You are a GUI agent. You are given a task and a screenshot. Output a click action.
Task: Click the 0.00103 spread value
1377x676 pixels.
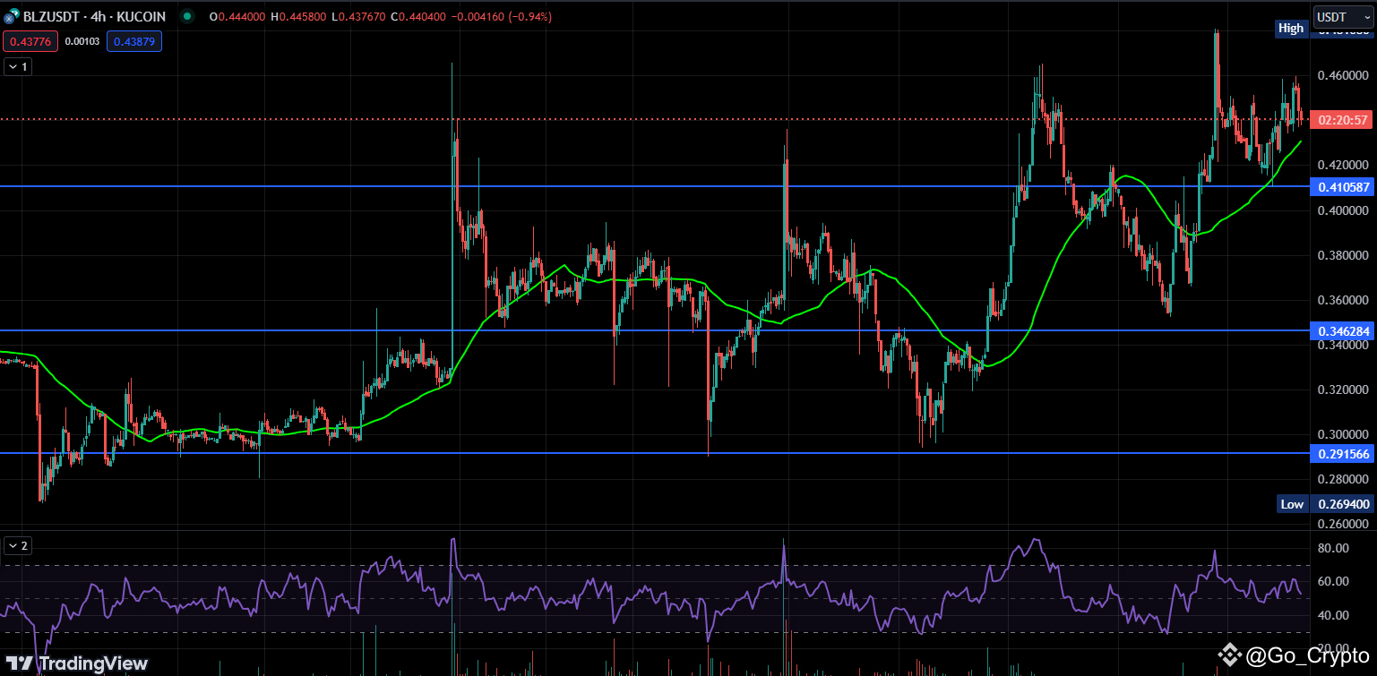click(x=82, y=41)
